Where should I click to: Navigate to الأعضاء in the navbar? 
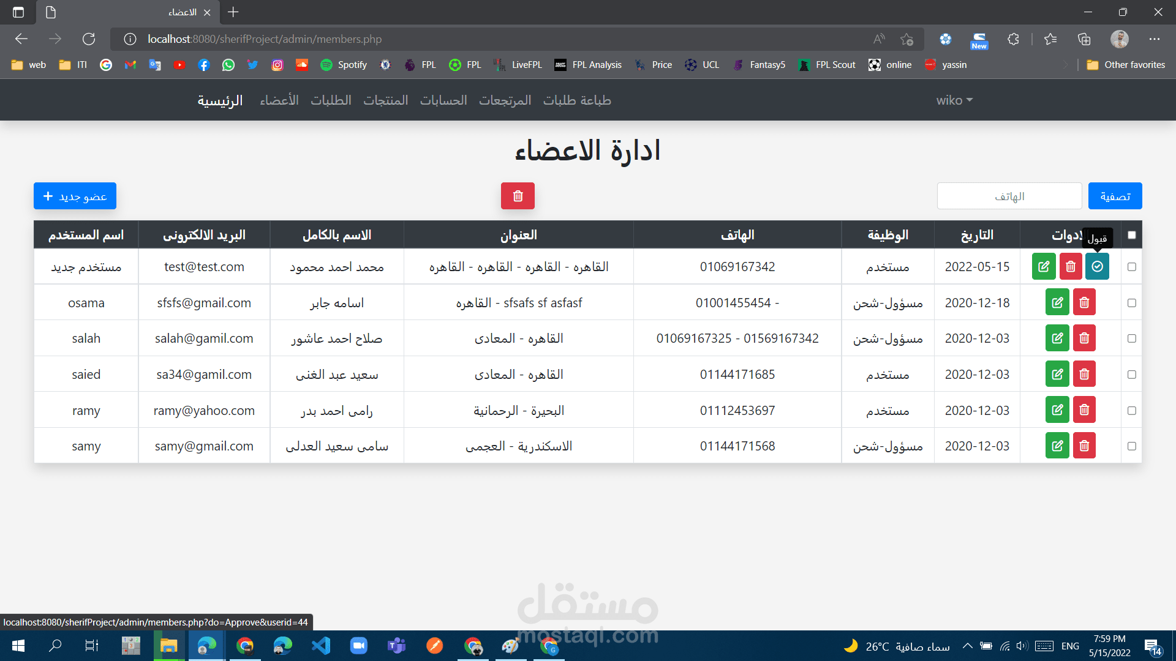(x=279, y=100)
